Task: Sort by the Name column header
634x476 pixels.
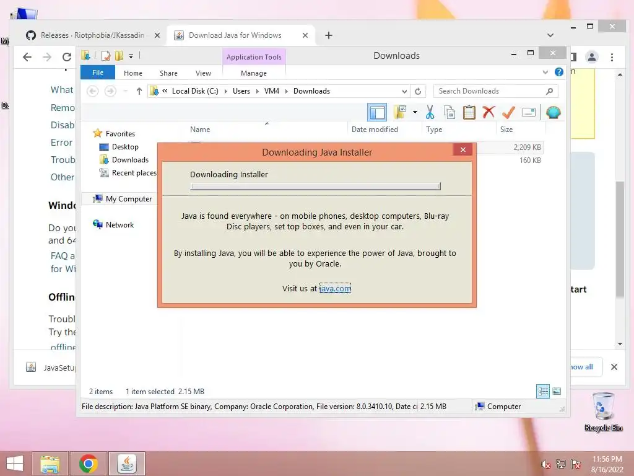Action: pos(200,130)
